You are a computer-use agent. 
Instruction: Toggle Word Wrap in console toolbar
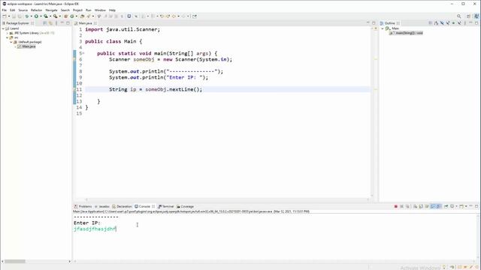(427, 206)
